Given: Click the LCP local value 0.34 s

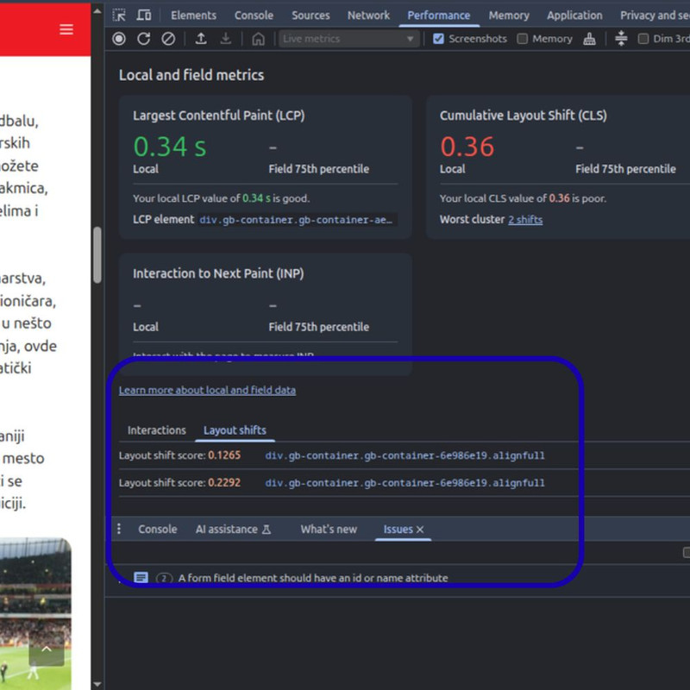Looking at the screenshot, I should (x=170, y=147).
